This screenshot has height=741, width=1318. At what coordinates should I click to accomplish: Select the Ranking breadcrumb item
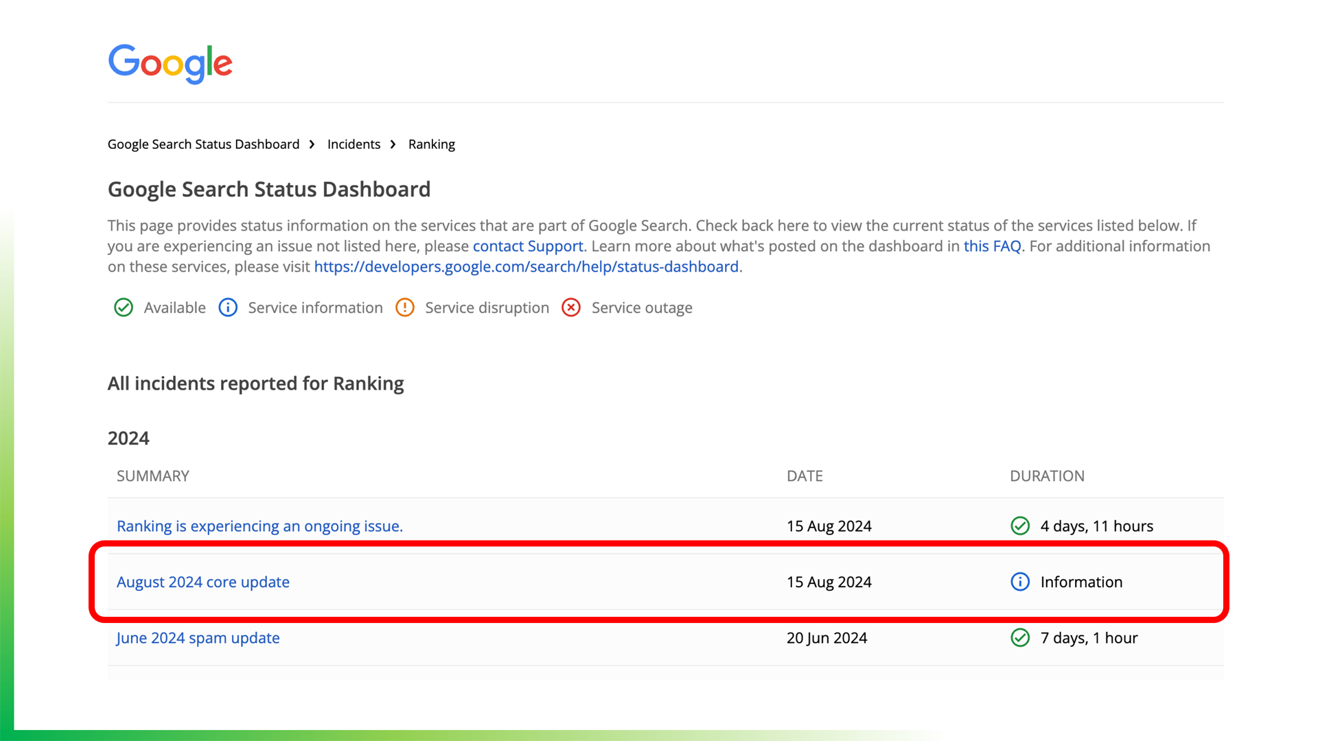pos(431,144)
